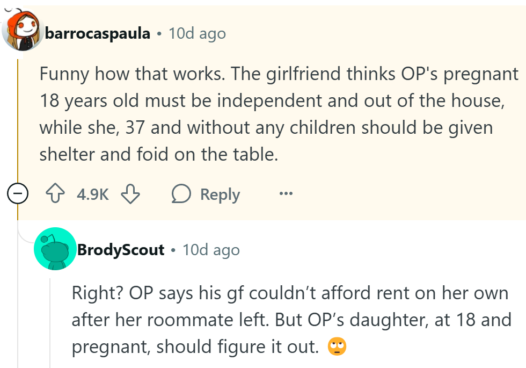
Task: Click the 10d ago timestamp on BrodyScout's reply
Action: click(x=210, y=249)
